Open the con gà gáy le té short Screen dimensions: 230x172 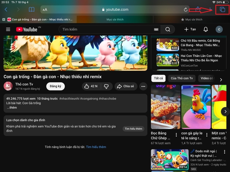[196, 107]
